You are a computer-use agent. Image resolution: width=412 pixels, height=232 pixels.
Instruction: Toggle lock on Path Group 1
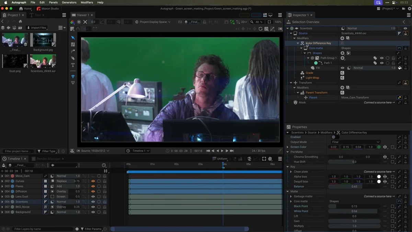(x=393, y=58)
